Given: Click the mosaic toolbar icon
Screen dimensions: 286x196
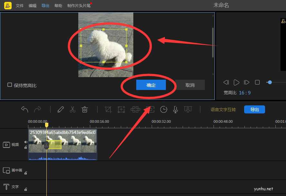Looking at the screenshot, I should (x=136, y=109).
